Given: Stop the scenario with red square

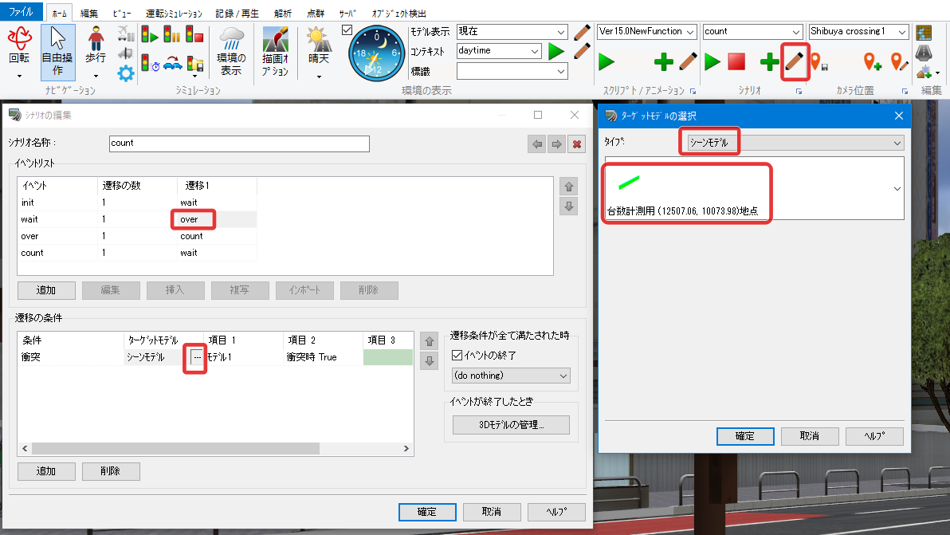Looking at the screenshot, I should (736, 61).
